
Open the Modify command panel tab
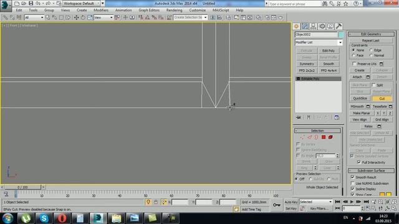[x=305, y=26]
